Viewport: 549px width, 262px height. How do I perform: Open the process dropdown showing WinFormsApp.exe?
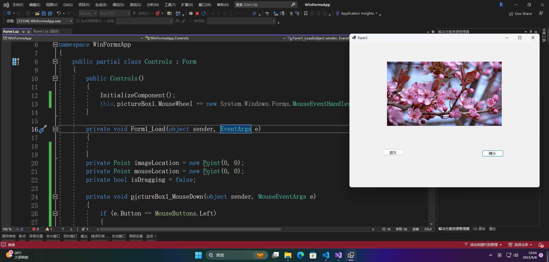[x=45, y=21]
